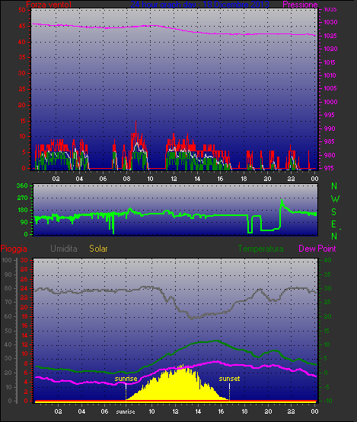Click the sunrise label on bottom time axis
Viewport: 357px width, 422px height.
coord(126,412)
